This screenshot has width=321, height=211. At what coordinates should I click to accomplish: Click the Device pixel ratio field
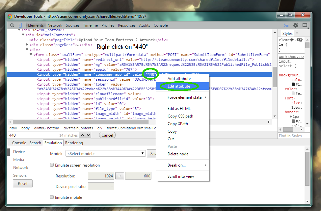[x=101, y=186]
